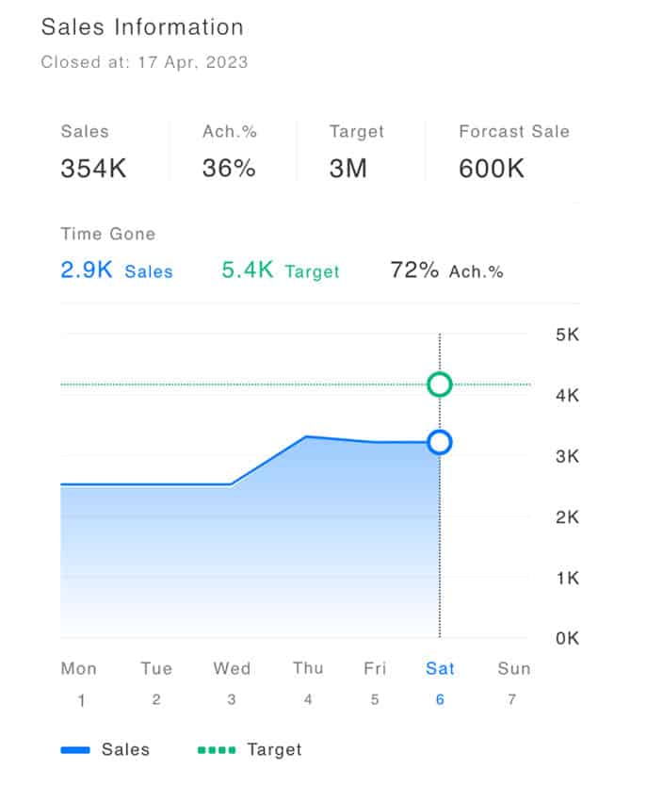663x786 pixels.
Task: Toggle the Target legend entry
Action: point(274,750)
